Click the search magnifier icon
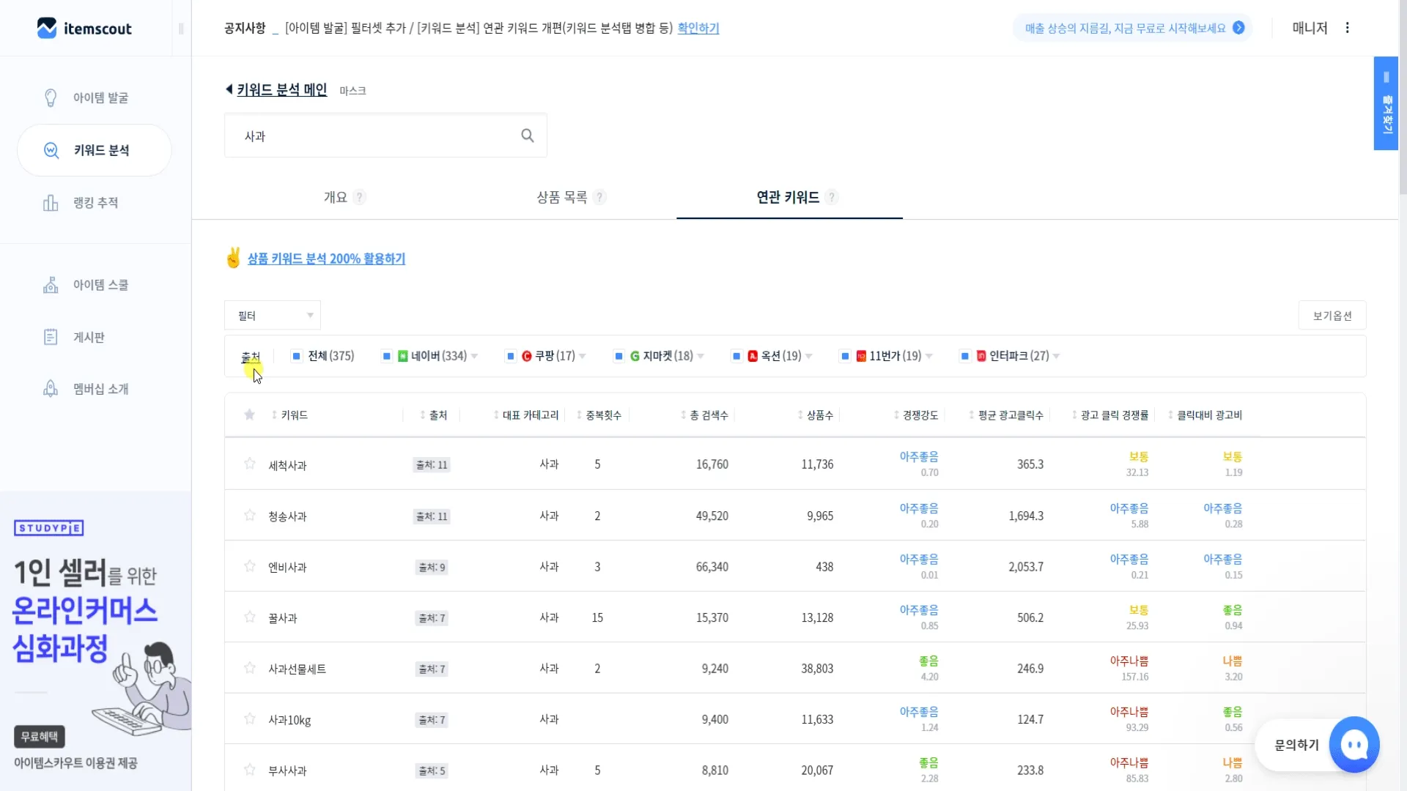Screen dimensions: 1407x791 527,135
